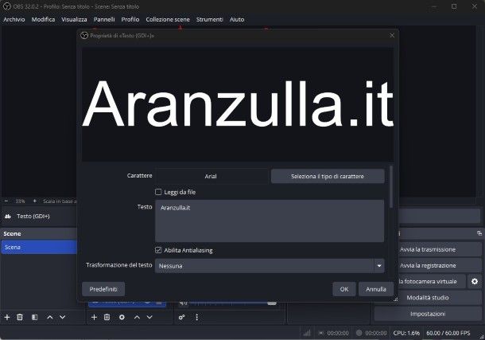The width and height of the screenshot is (485, 340).
Task: Delete selected scene with trash icon
Action: tap(20, 317)
